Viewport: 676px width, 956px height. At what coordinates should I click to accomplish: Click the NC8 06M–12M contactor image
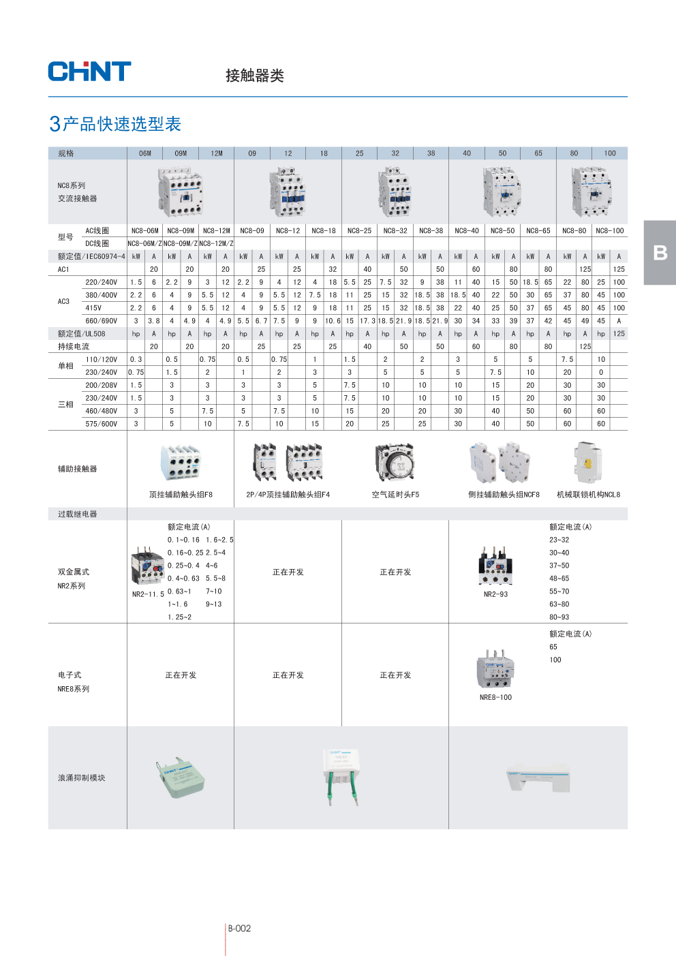(181, 191)
